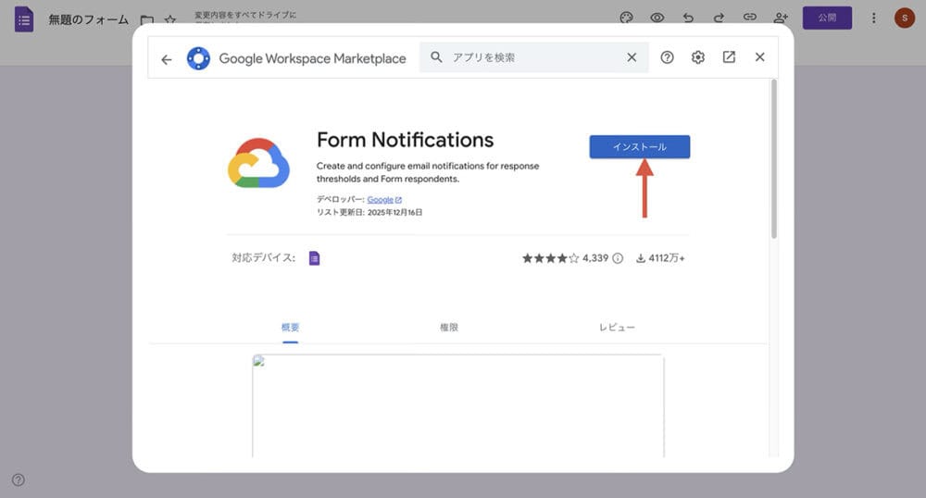Select the 概要 tab

click(290, 328)
